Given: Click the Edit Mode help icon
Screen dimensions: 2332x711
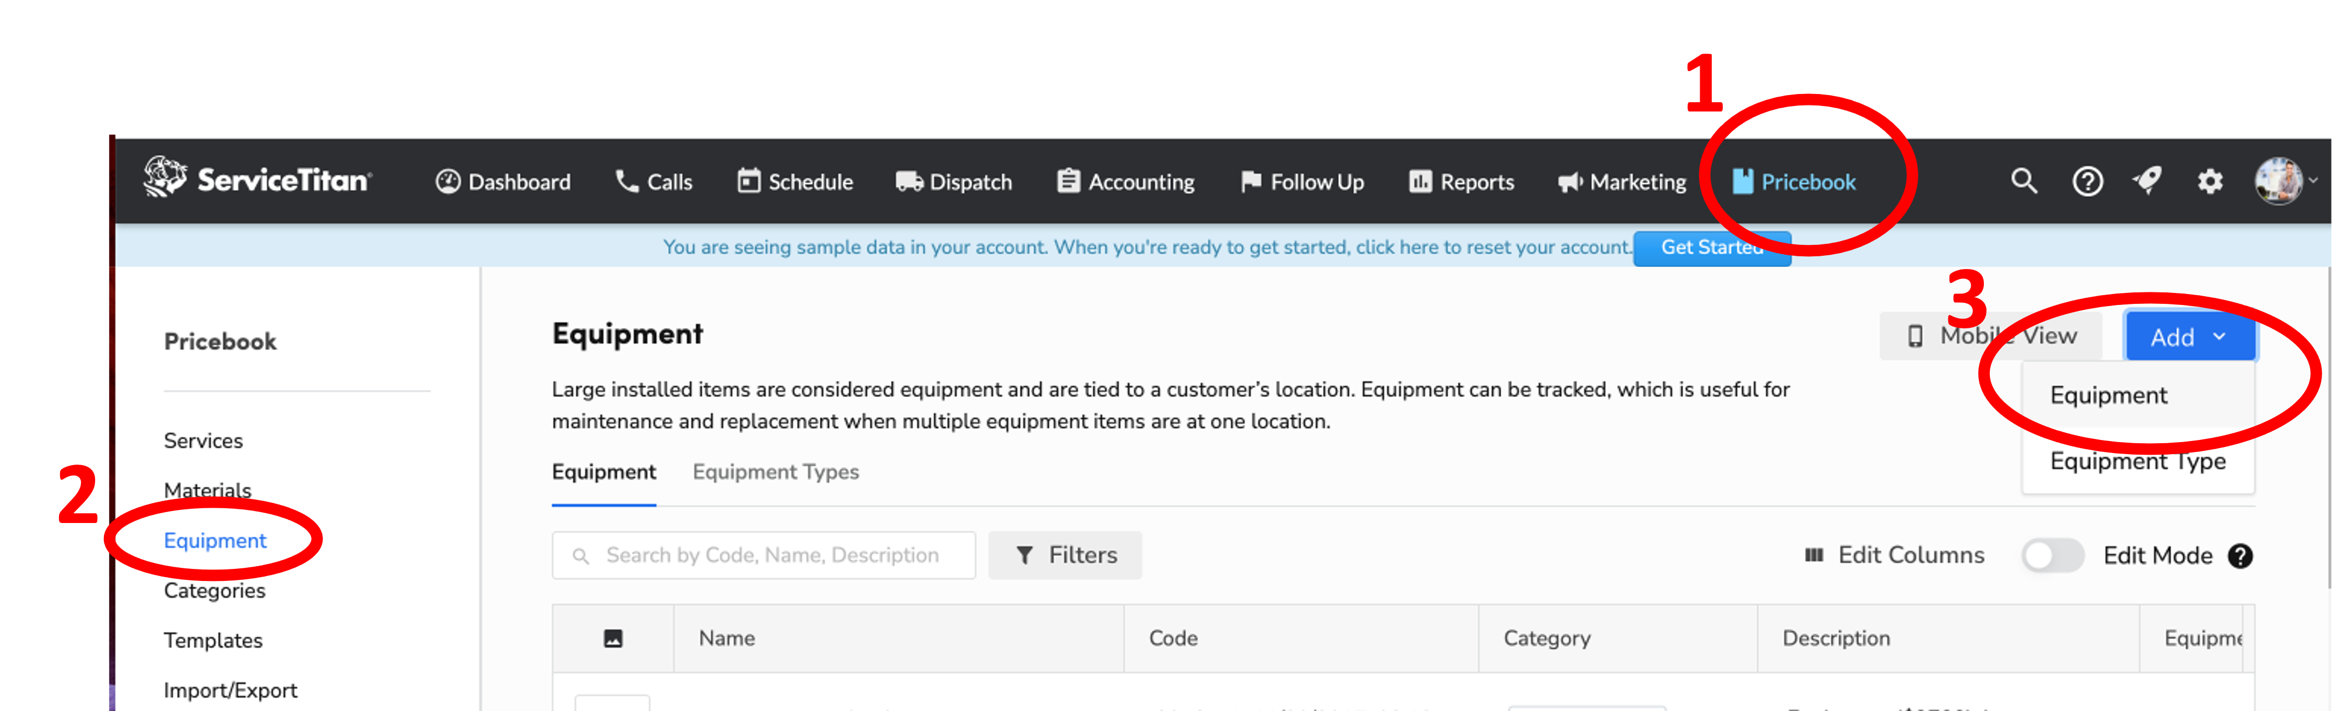Looking at the screenshot, I should pyautogui.click(x=2240, y=555).
